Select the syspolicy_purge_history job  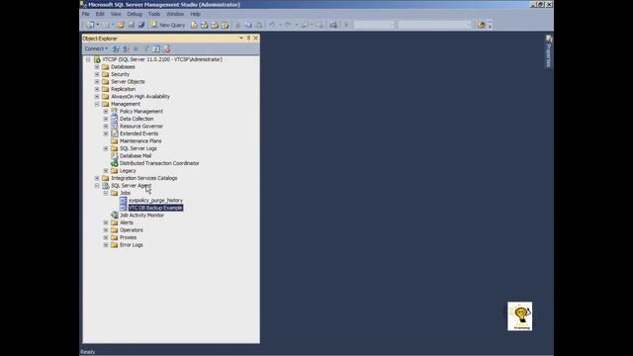(155, 201)
